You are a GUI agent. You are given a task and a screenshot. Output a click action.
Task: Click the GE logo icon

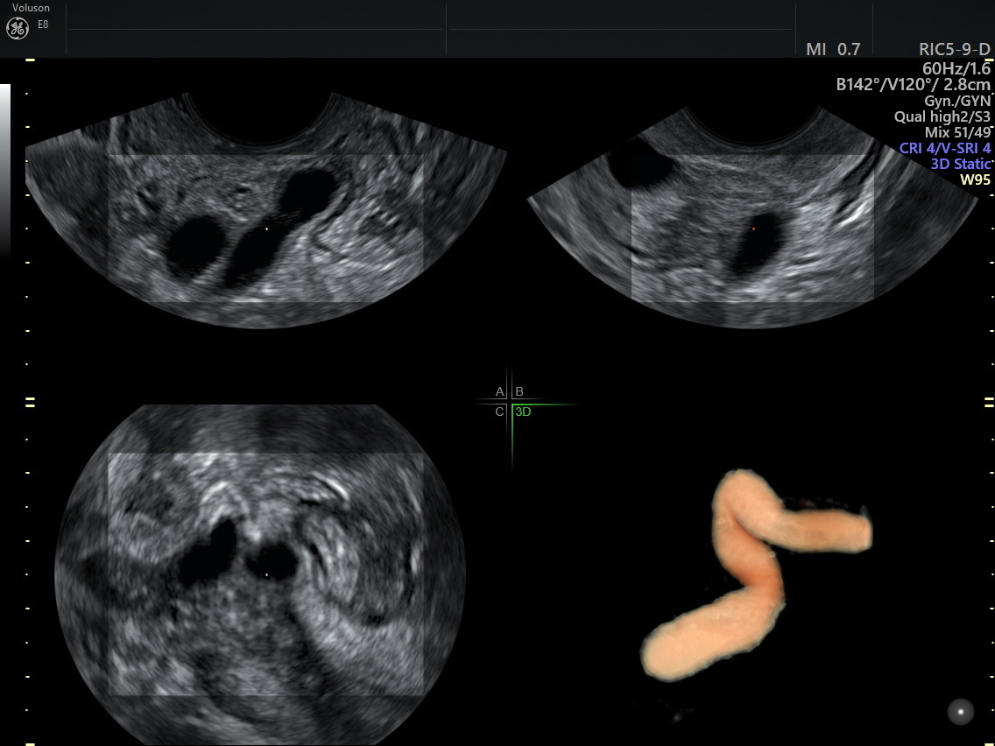[x=17, y=29]
